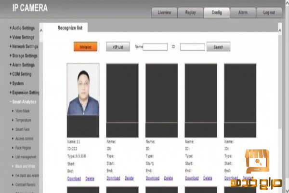Viewport: 289px width, 193px height.
Task: Expand COM Setting in sidebar
Action: (20, 74)
